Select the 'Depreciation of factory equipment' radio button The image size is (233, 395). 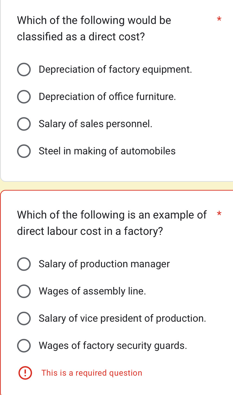pos(24,70)
